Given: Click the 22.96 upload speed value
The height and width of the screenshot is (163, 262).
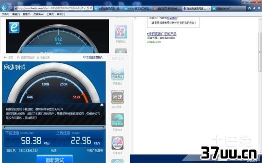Looking at the screenshot, I should [x=81, y=141].
